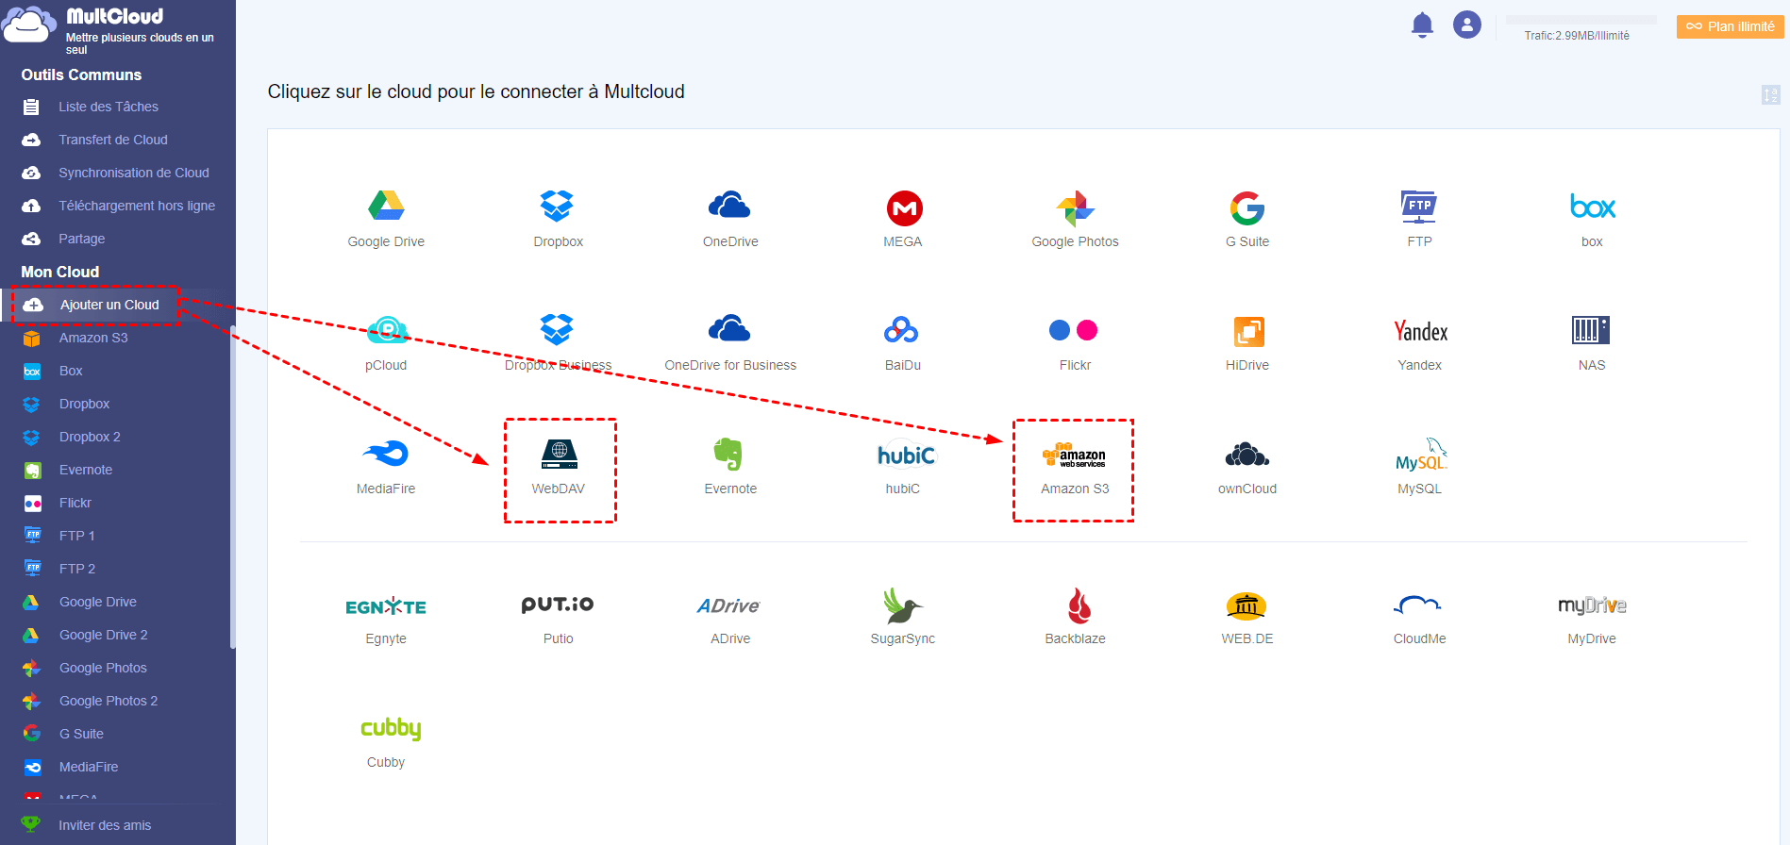This screenshot has height=845, width=1790.
Task: Add the Putio service logo
Action: (x=558, y=605)
